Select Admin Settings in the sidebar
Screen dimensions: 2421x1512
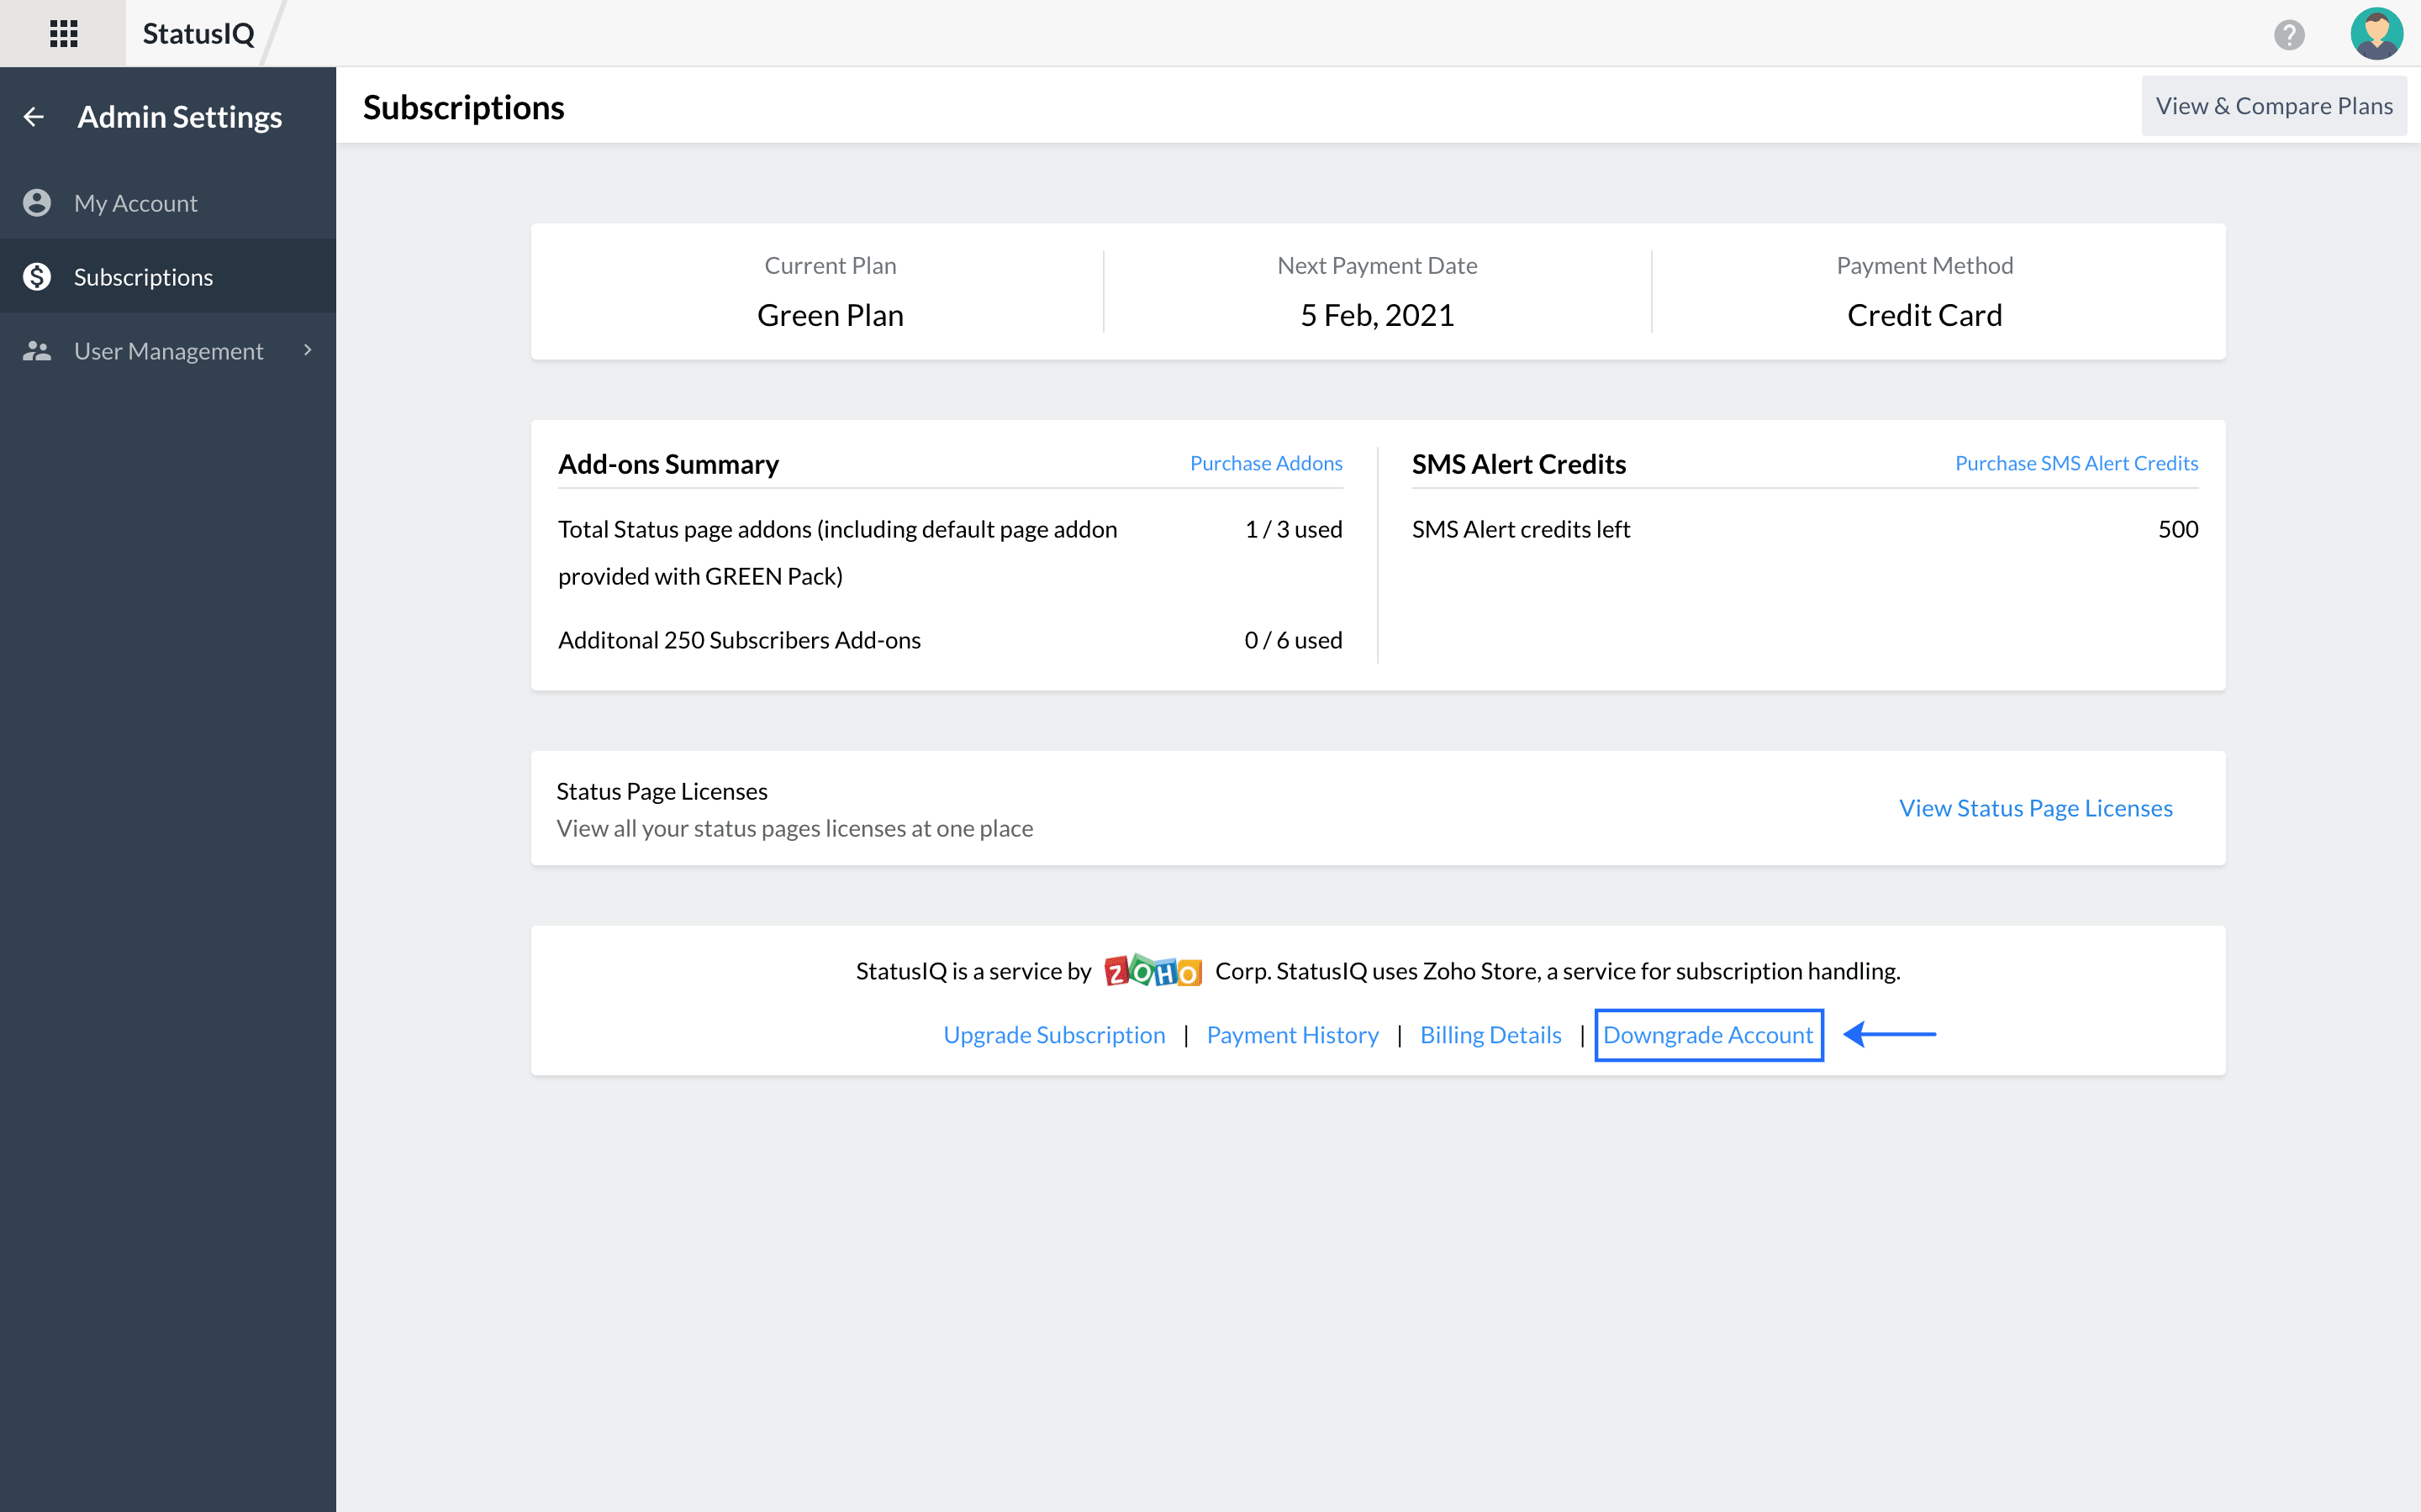pyautogui.click(x=180, y=116)
